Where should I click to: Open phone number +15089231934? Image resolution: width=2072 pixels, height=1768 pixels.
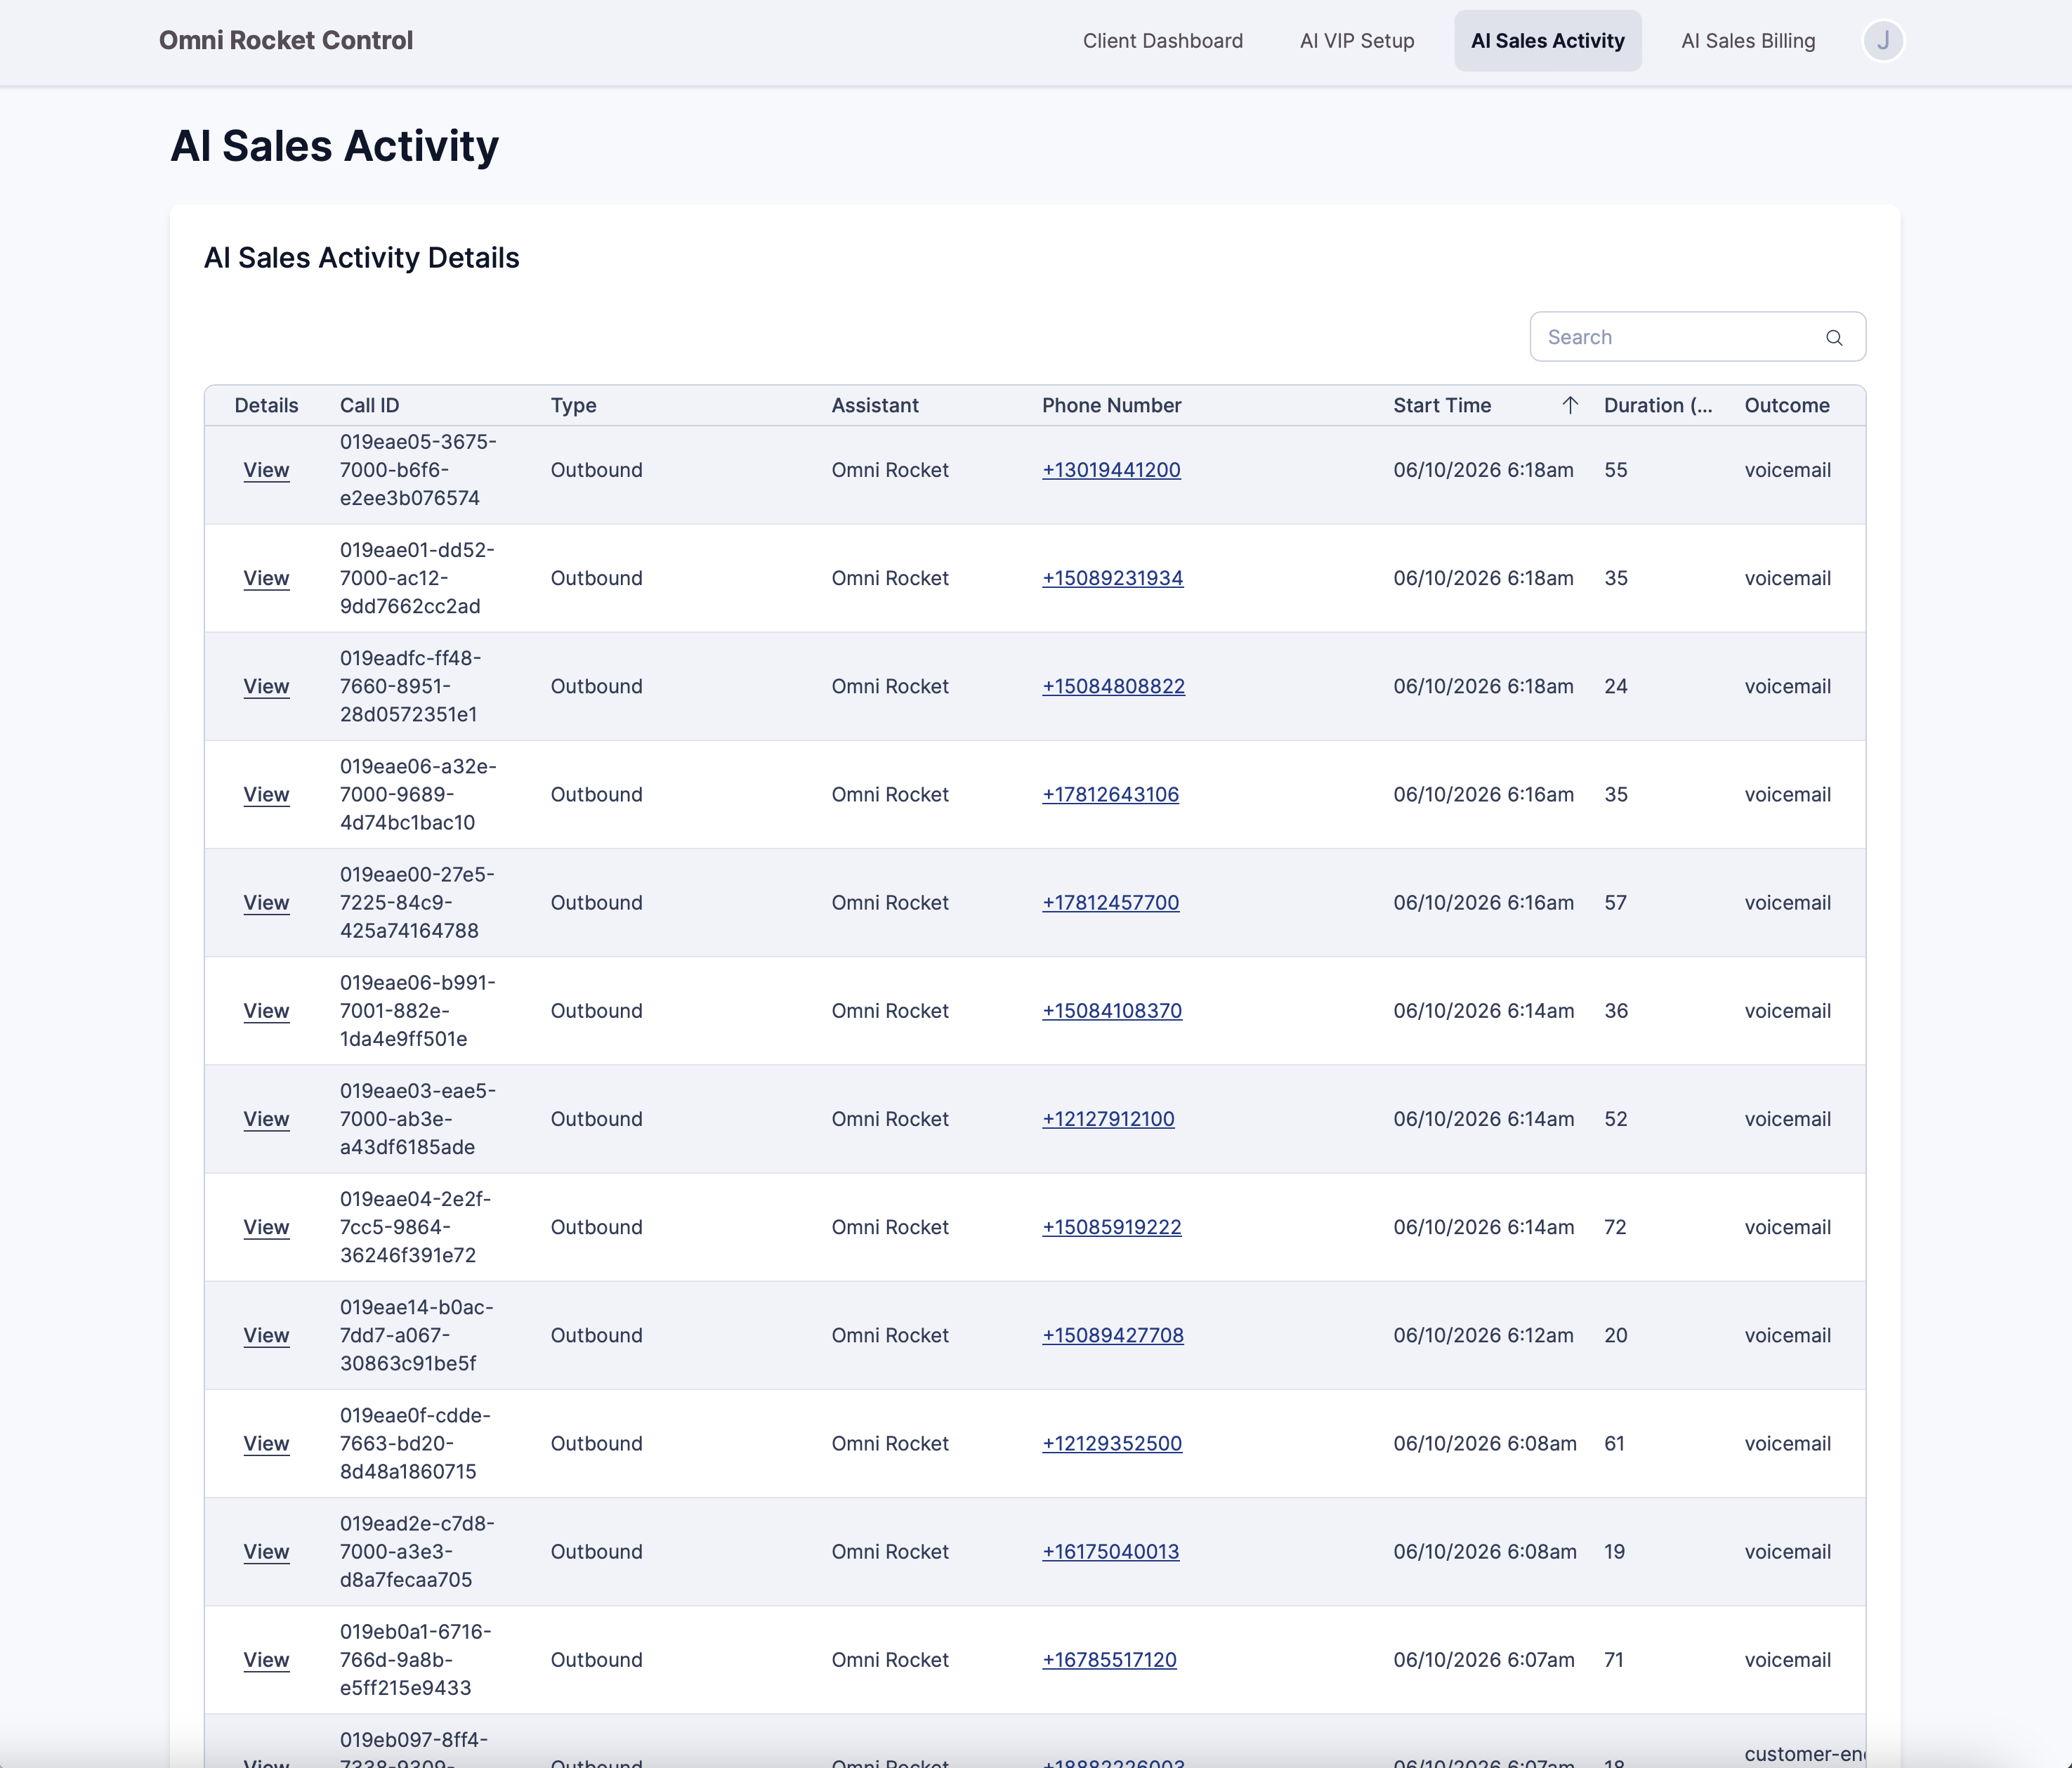1113,578
